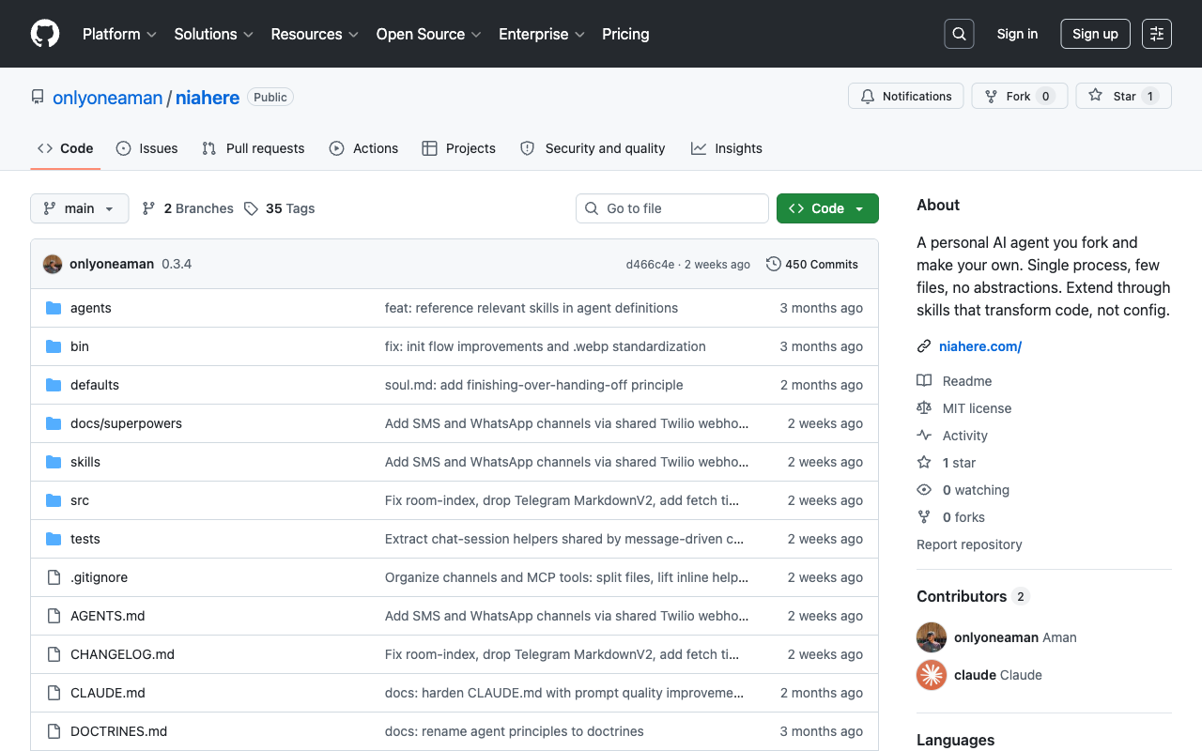Open the docs/superpowers folder
The image size is (1202, 751).
pyautogui.click(x=126, y=423)
